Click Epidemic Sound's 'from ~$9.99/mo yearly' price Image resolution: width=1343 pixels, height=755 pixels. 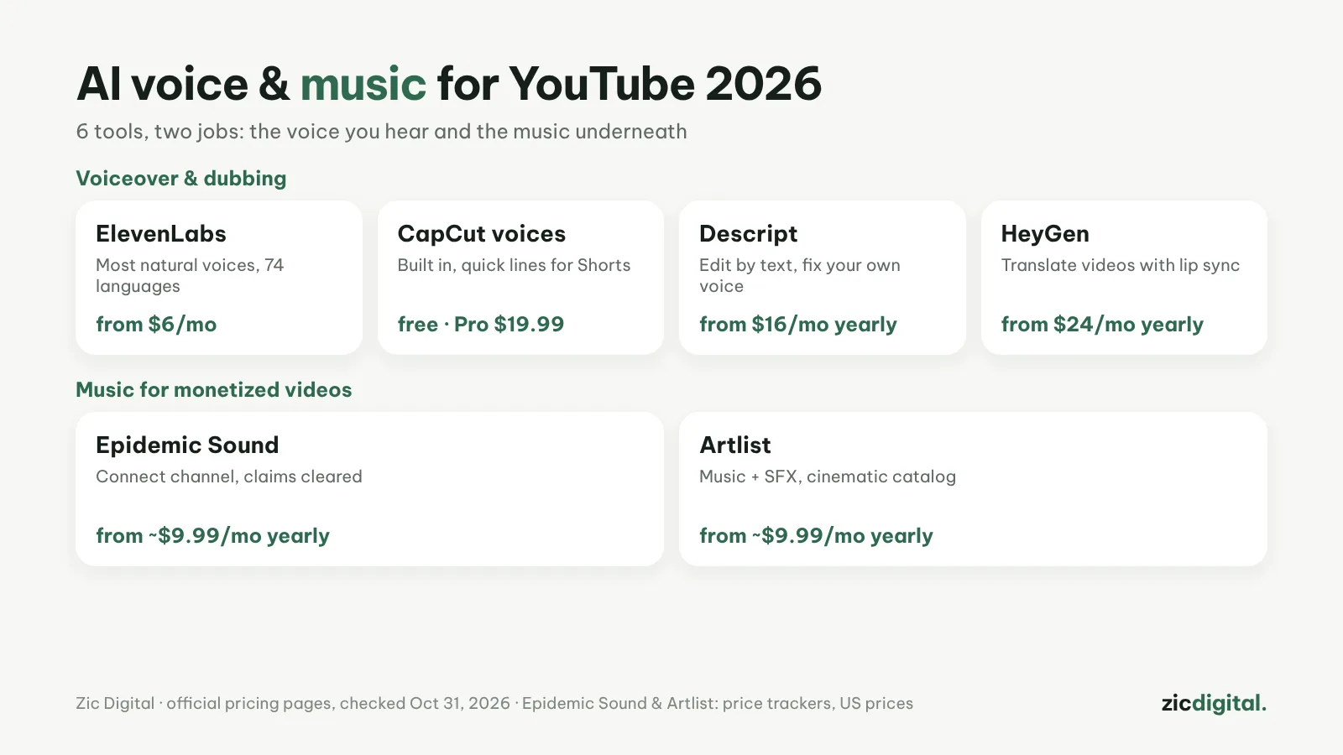coord(212,535)
